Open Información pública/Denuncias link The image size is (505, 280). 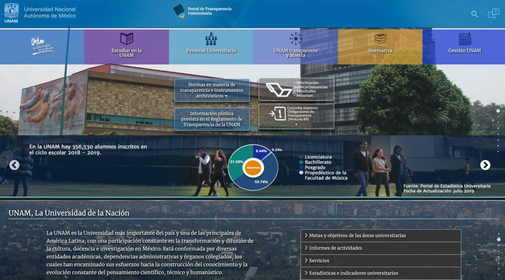311,85
